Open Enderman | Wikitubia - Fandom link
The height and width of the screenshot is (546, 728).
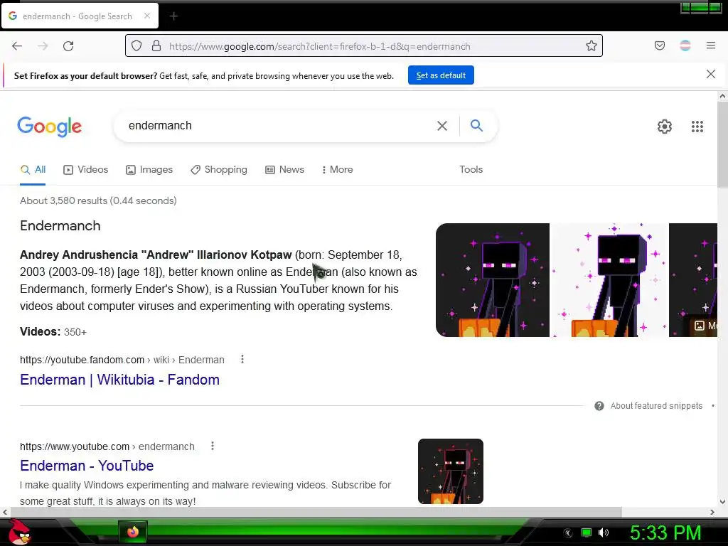pyautogui.click(x=119, y=380)
